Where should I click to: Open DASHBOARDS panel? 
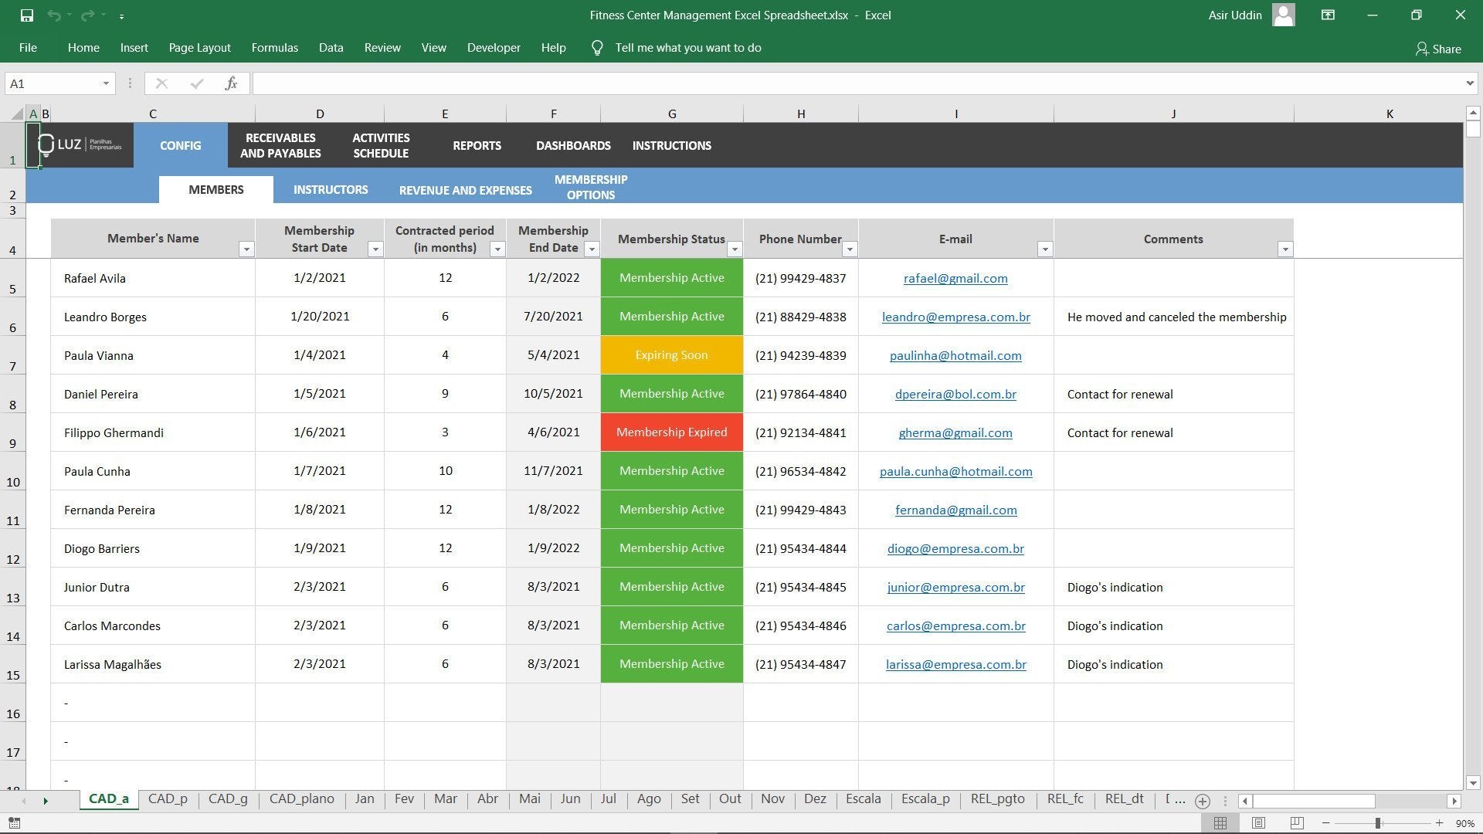point(572,144)
